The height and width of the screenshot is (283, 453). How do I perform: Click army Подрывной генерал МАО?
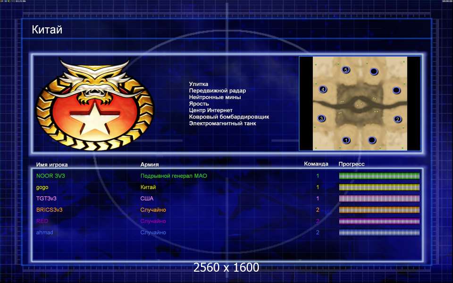click(174, 175)
